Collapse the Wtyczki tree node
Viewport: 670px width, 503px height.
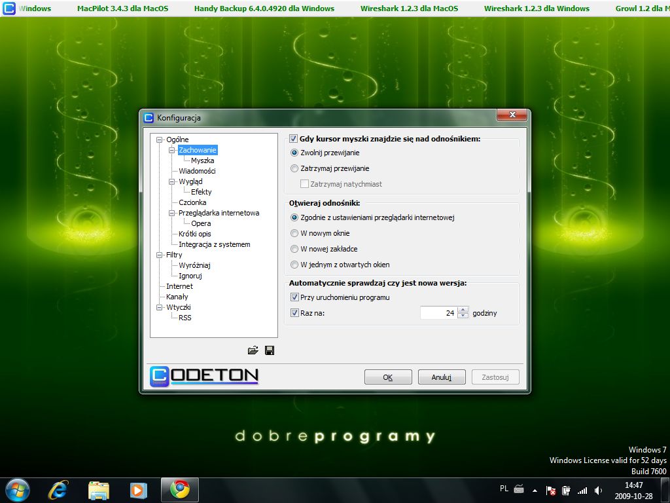pyautogui.click(x=160, y=307)
